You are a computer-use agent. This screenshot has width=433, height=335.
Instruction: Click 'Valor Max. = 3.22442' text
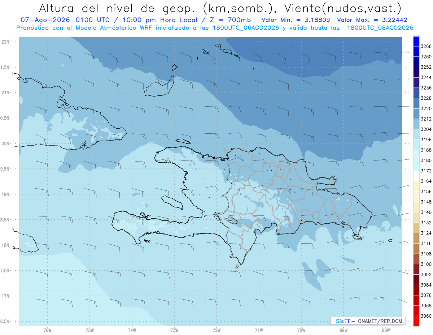coord(372,20)
